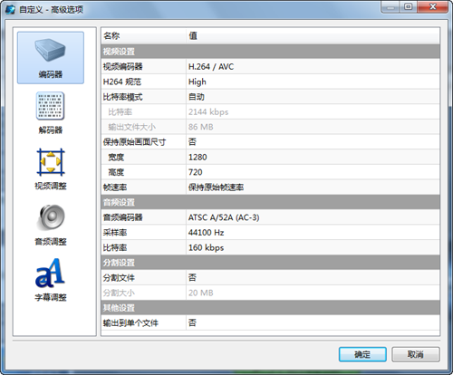
Task: Select the 比特率模式 row label
Action: coord(122,97)
